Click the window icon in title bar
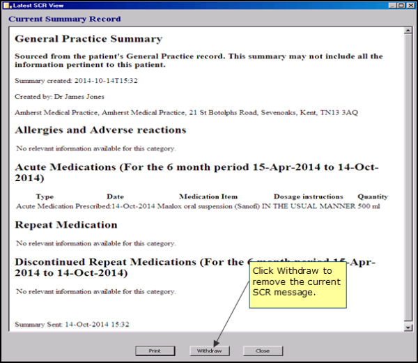This screenshot has height=363, width=418. click(6, 6)
